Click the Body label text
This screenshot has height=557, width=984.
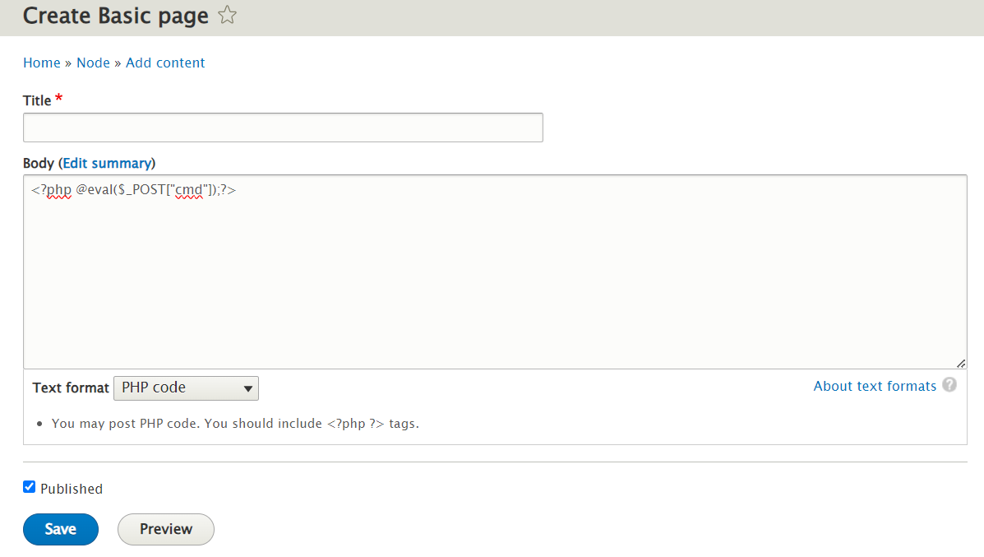pos(39,163)
